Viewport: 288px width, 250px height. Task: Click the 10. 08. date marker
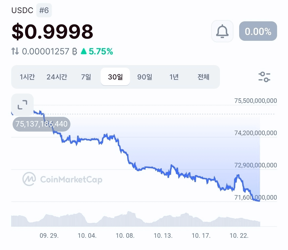pos(125,236)
